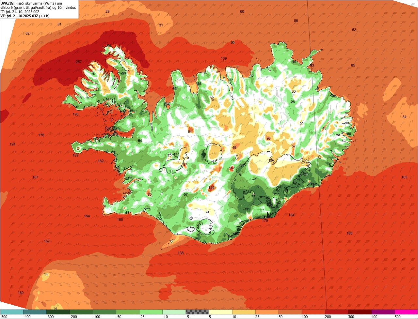The image size is (418, 319).
Task: Click the flux value 184
Action: pos(291,215)
